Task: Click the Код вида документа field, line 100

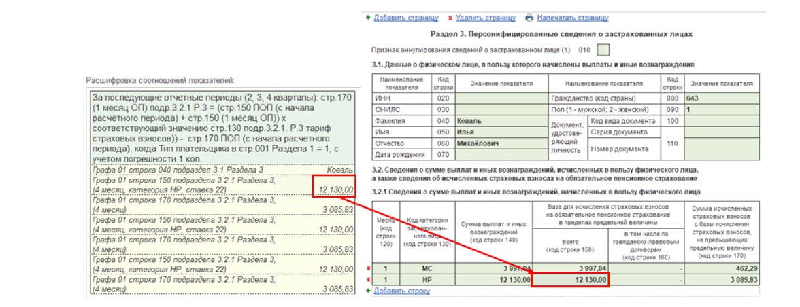Action: pyautogui.click(x=721, y=121)
